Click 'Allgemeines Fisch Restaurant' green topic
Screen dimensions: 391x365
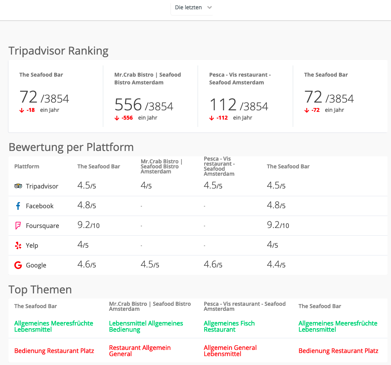(229, 326)
